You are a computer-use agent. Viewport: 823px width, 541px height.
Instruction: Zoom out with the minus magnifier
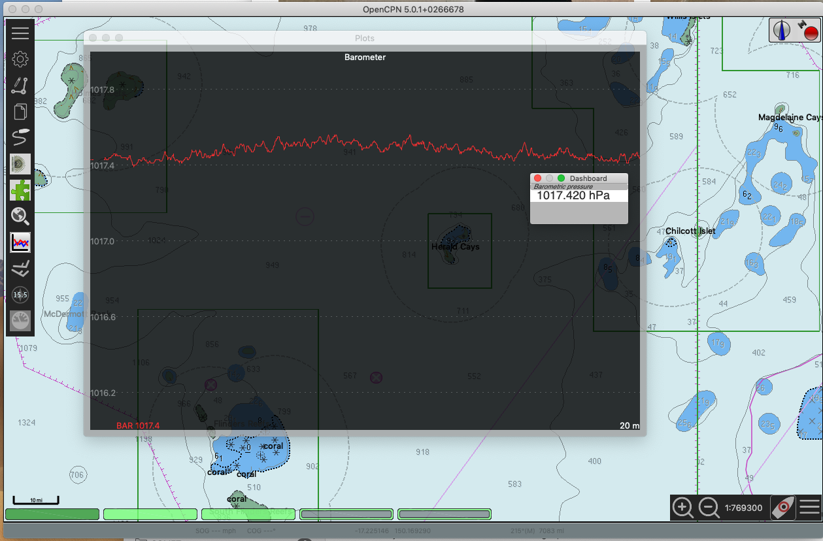(709, 507)
